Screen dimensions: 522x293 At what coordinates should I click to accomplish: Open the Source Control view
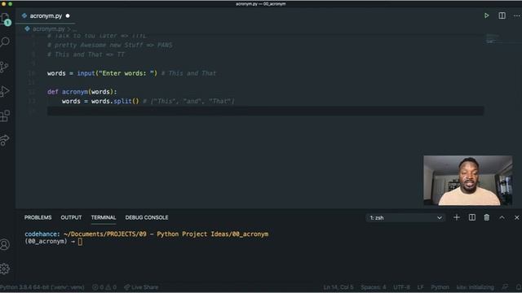[5, 67]
